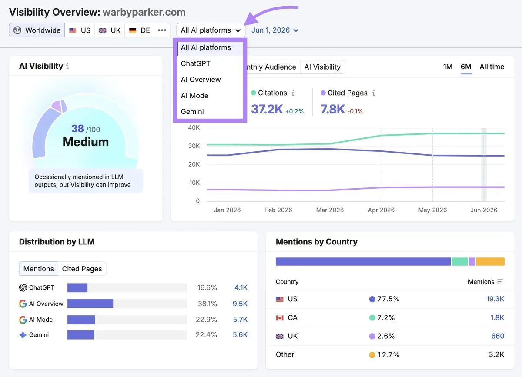Viewport: 522px width, 377px height.
Task: Click the 22.4% Gemini percentage
Action: click(207, 335)
